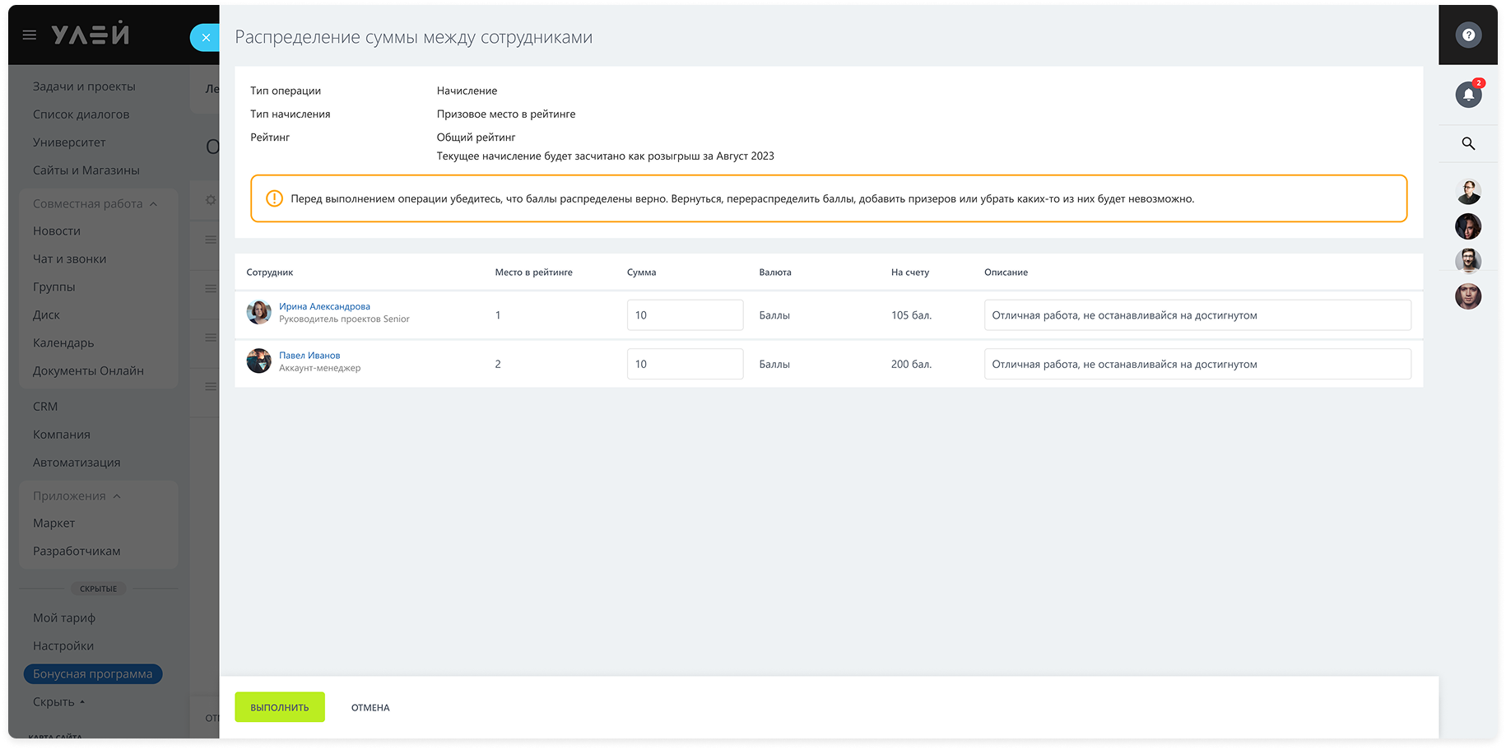Edit description field for Павел Иванов
Viewport: 1506px width, 750px height.
pyautogui.click(x=1197, y=364)
